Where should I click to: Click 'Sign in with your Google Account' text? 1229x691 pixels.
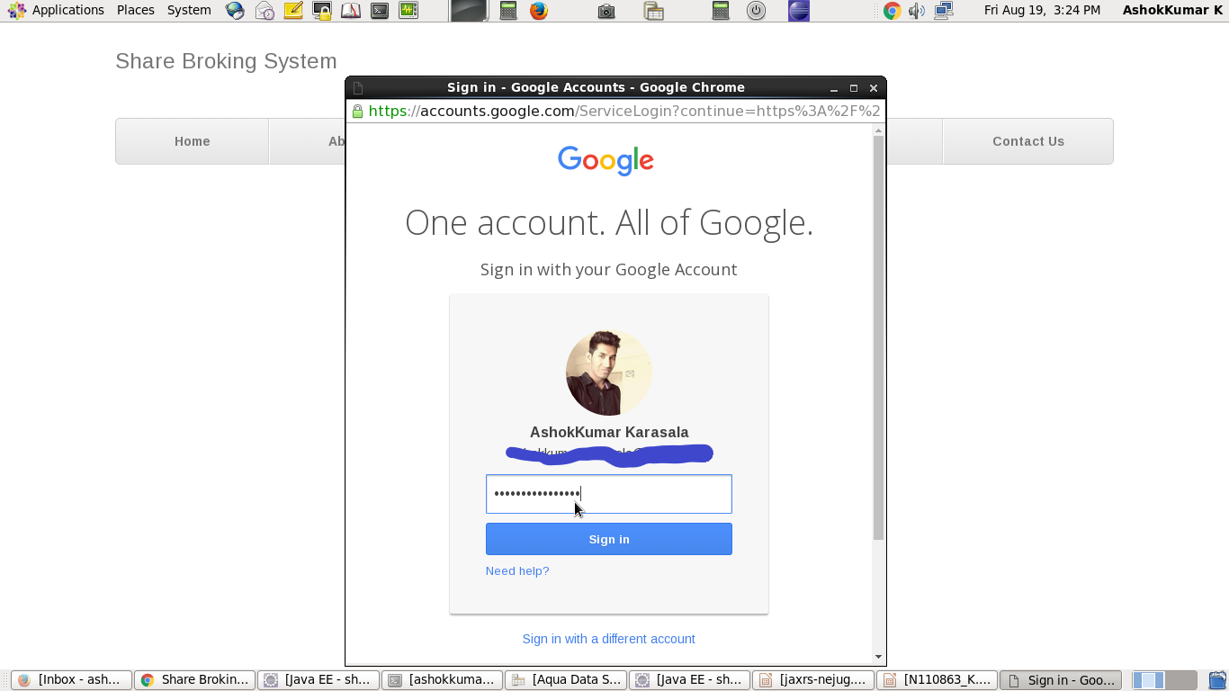[609, 269]
